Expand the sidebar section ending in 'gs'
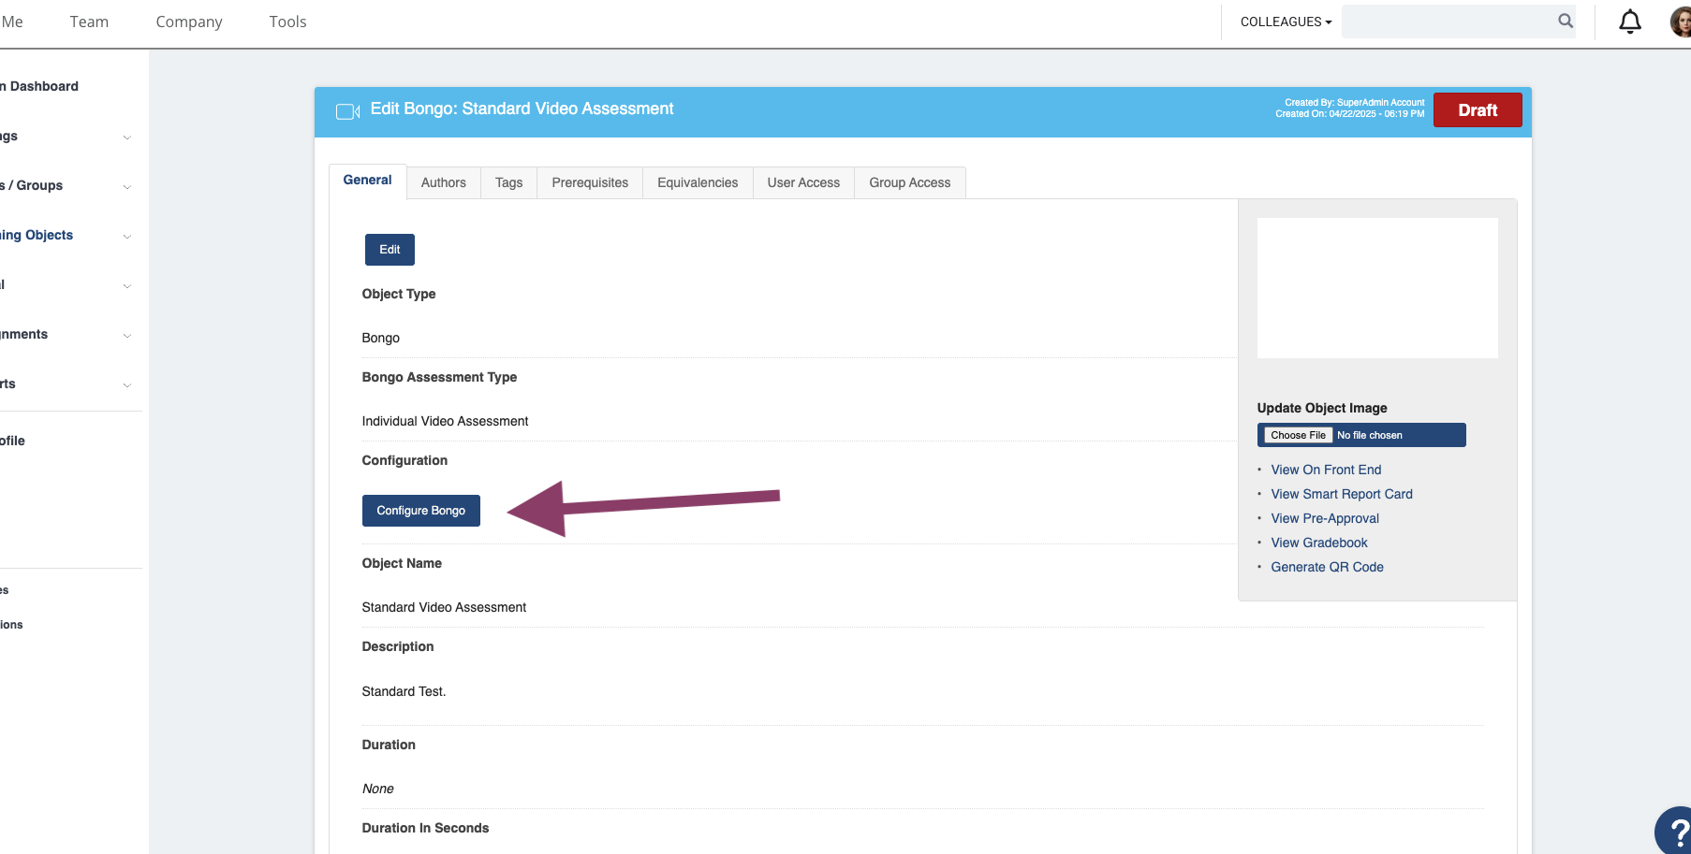 click(127, 138)
